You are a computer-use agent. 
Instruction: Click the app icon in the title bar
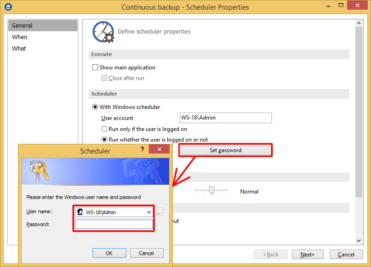click(7, 7)
